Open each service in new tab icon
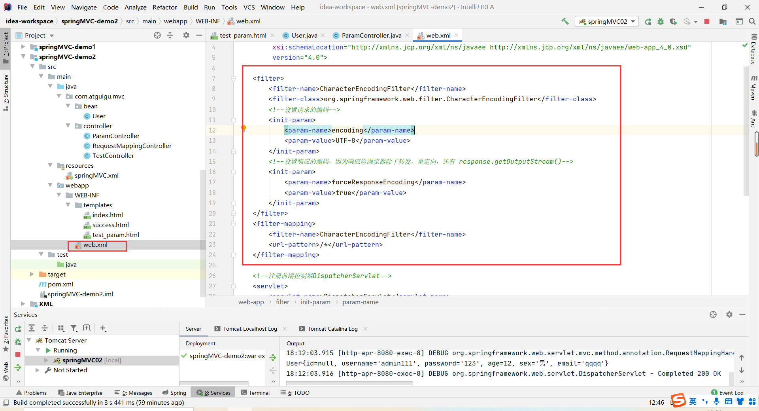759x411 pixels. 87,328
